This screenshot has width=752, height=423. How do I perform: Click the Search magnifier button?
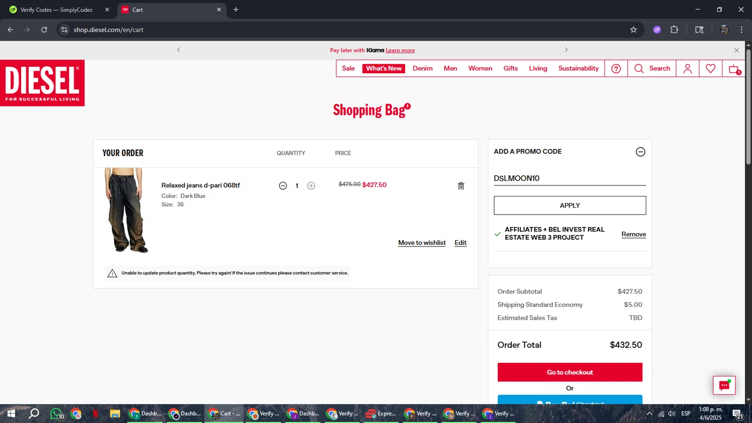(652, 69)
